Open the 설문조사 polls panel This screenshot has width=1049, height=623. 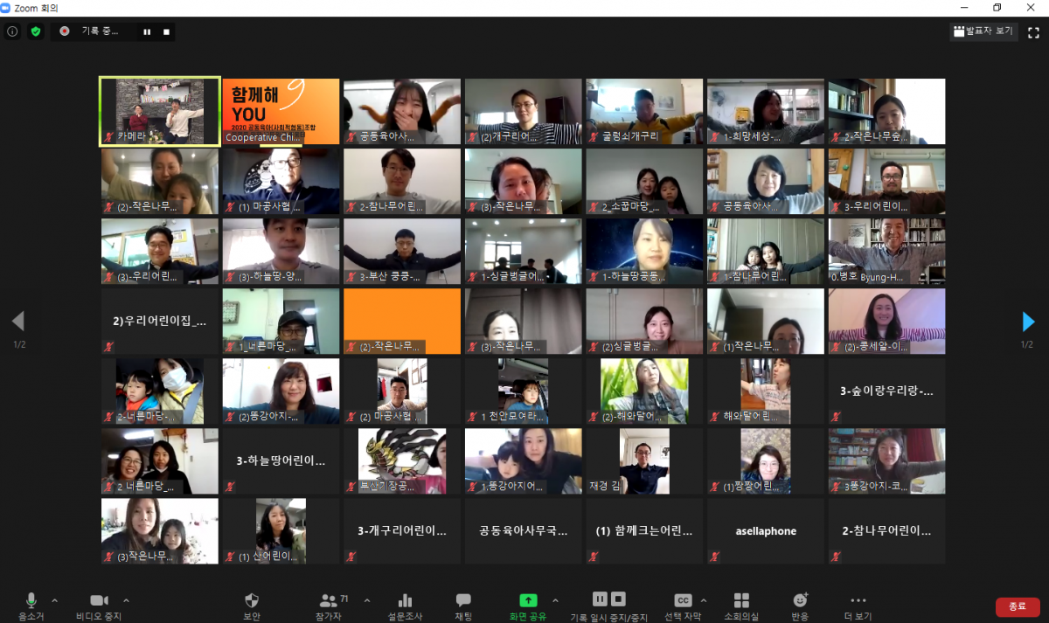(405, 605)
